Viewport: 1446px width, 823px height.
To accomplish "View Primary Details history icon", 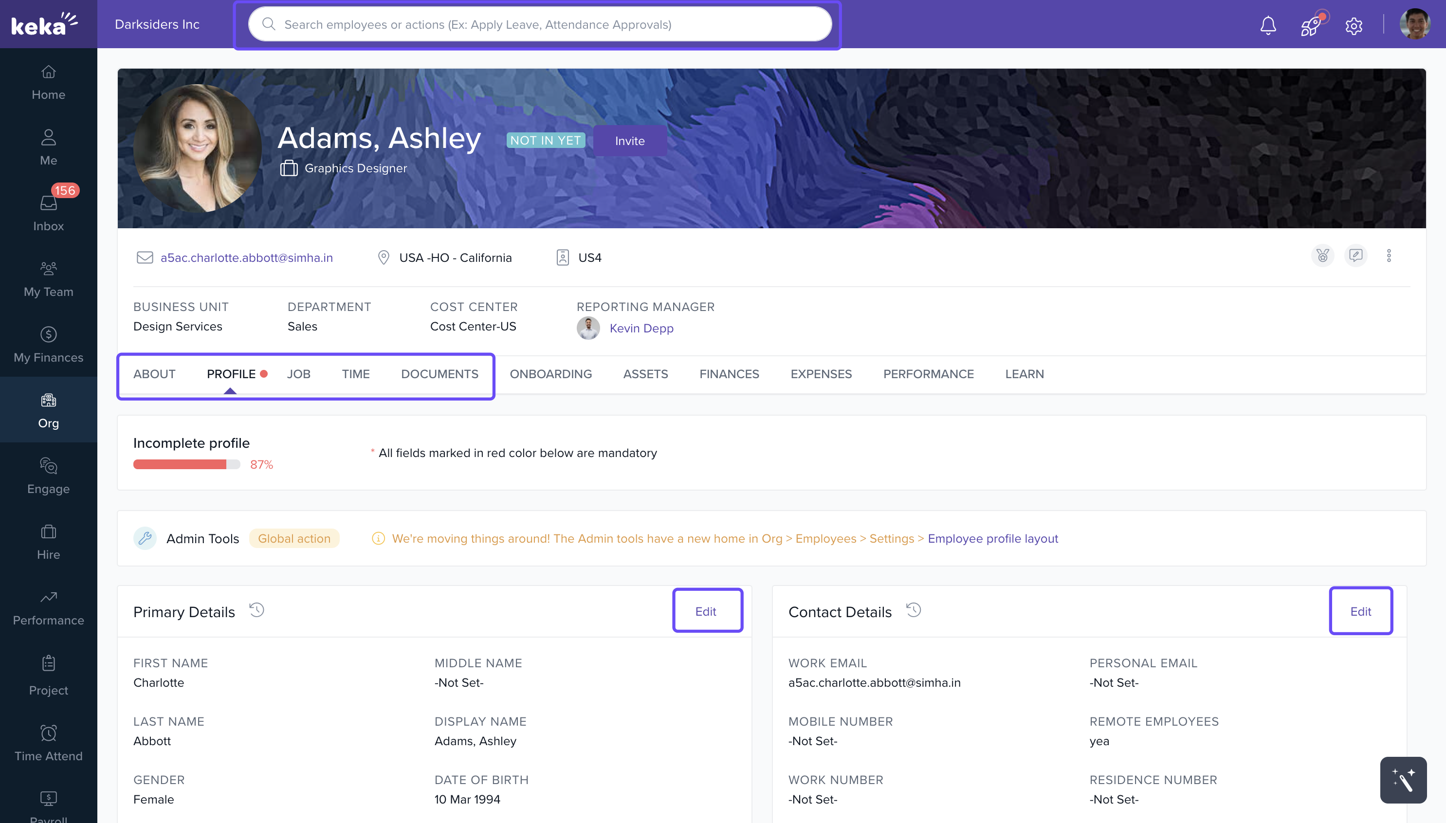I will pos(257,610).
